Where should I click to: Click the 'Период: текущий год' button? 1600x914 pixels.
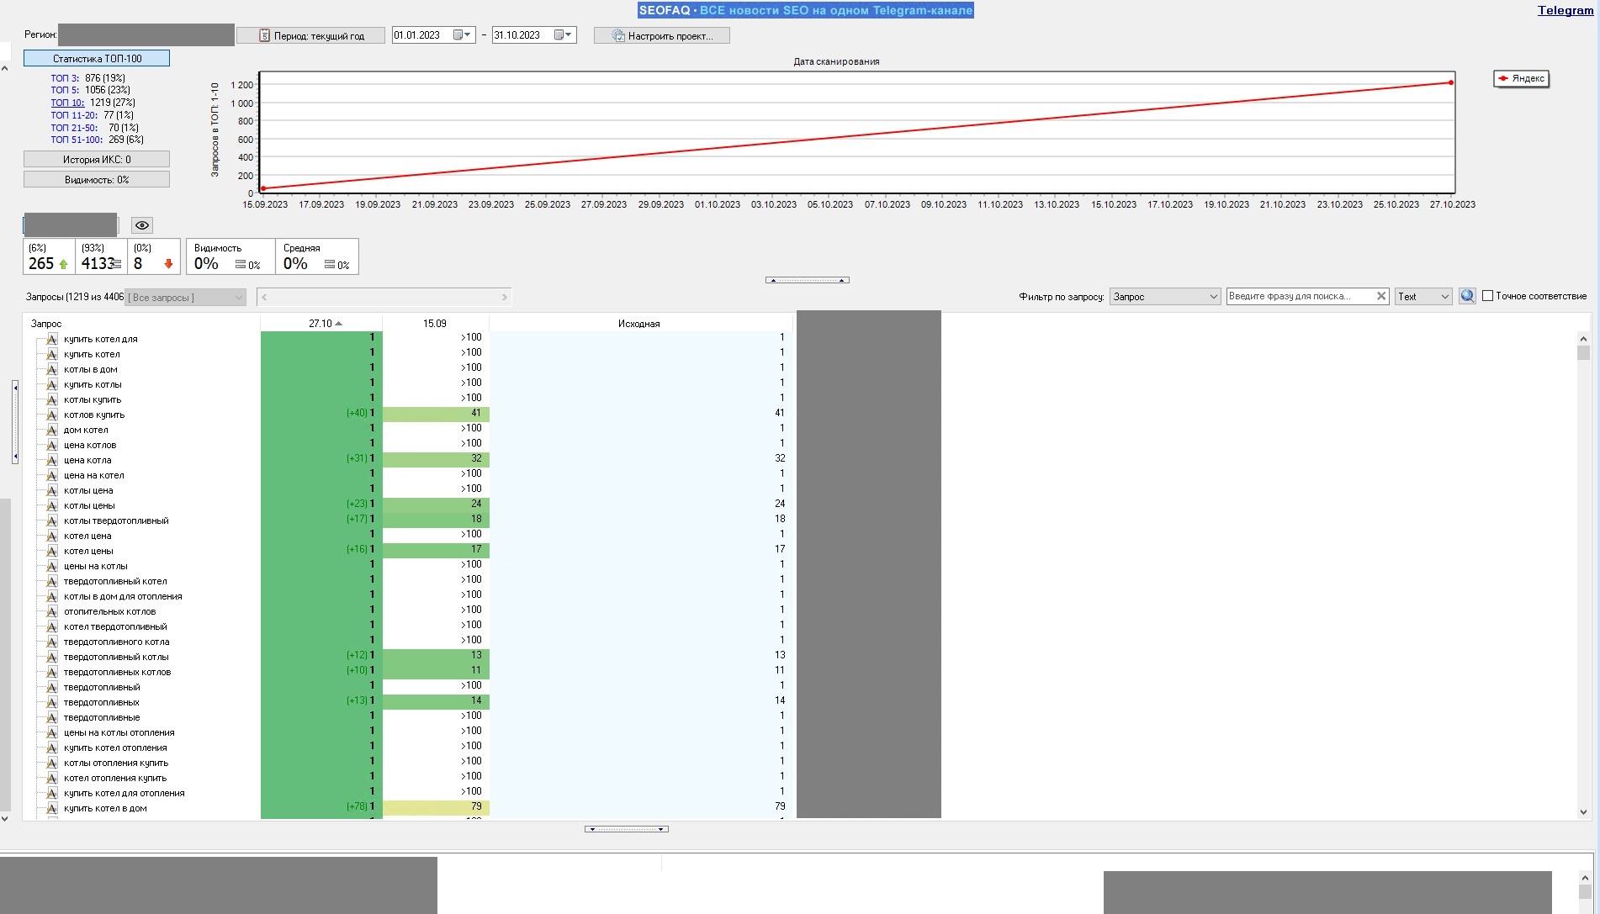click(x=310, y=35)
